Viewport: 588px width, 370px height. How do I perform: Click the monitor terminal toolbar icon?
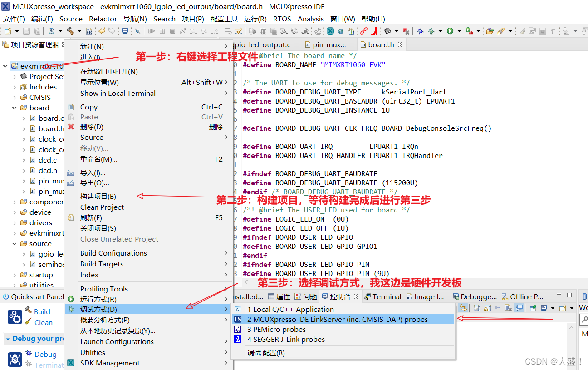pos(125,31)
